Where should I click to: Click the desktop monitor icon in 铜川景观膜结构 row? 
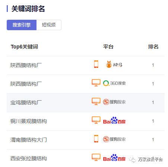pos(96,120)
